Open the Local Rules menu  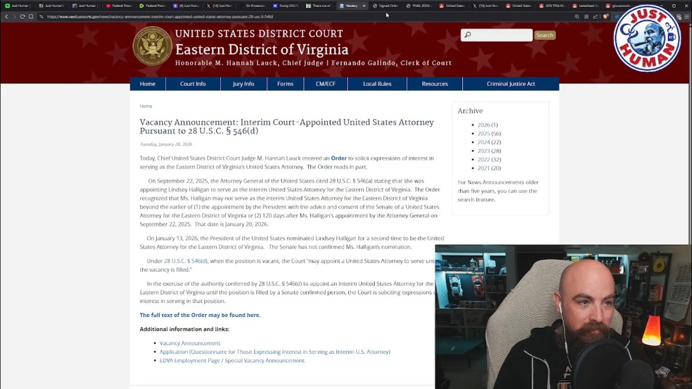[x=377, y=84]
